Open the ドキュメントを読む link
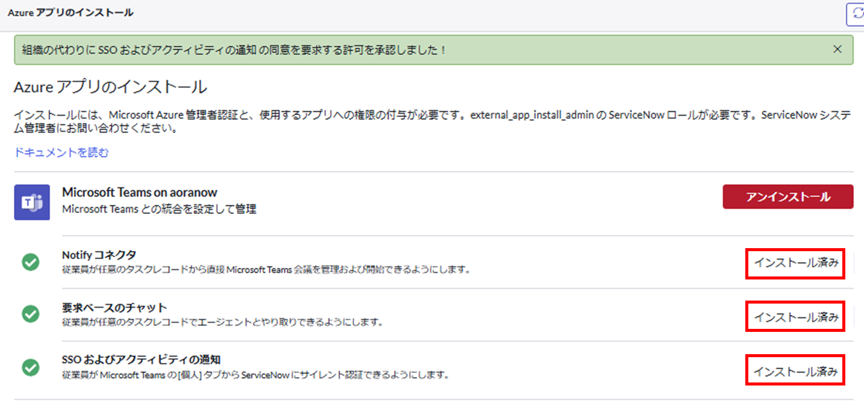The image size is (864, 415). click(x=61, y=153)
